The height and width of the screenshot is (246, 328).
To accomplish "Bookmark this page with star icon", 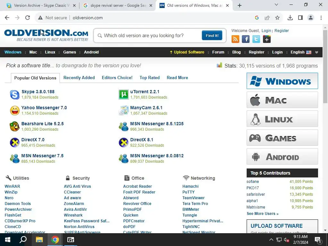I will click(277, 18).
